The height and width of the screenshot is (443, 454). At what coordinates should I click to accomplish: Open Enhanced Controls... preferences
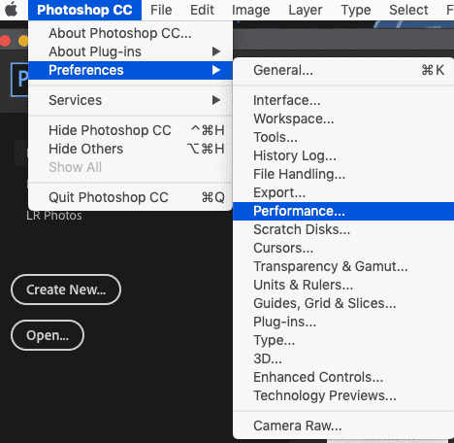pos(343,377)
